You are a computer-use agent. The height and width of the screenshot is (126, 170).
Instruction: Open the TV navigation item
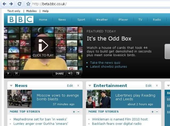(x=140, y=20)
